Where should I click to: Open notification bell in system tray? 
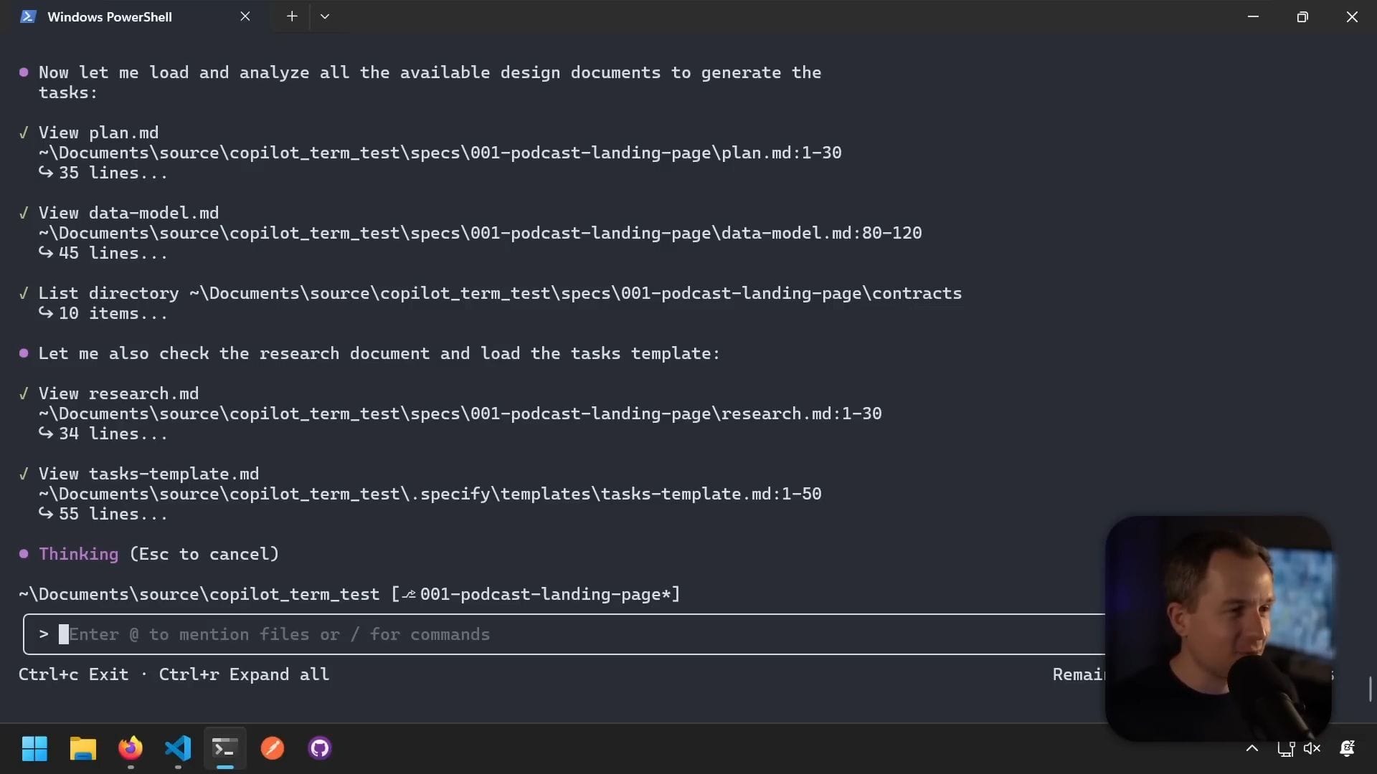1348,748
